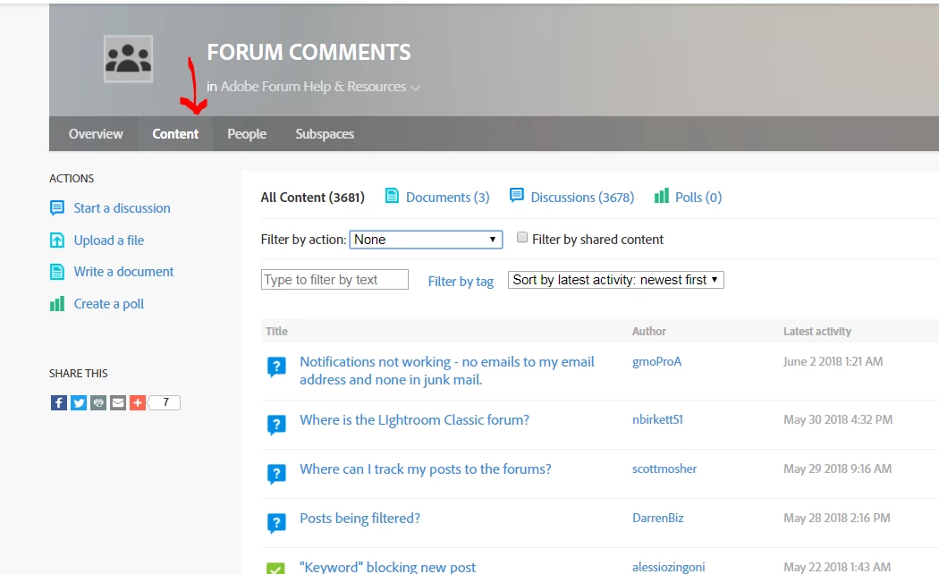This screenshot has height=574, width=939.
Task: Share this page on Twitter
Action: (x=79, y=403)
